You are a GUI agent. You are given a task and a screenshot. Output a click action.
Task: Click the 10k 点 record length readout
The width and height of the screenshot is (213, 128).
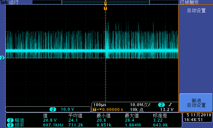137,110
